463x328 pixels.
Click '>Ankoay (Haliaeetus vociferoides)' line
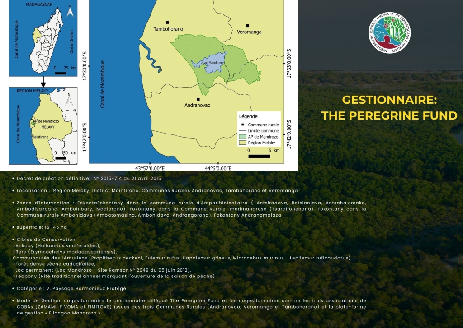(x=57, y=245)
